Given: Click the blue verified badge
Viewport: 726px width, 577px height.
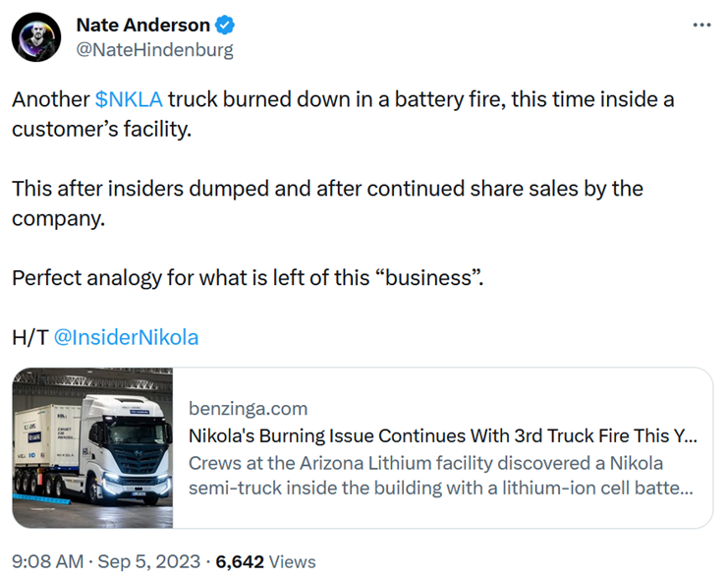Looking at the screenshot, I should click(x=225, y=25).
